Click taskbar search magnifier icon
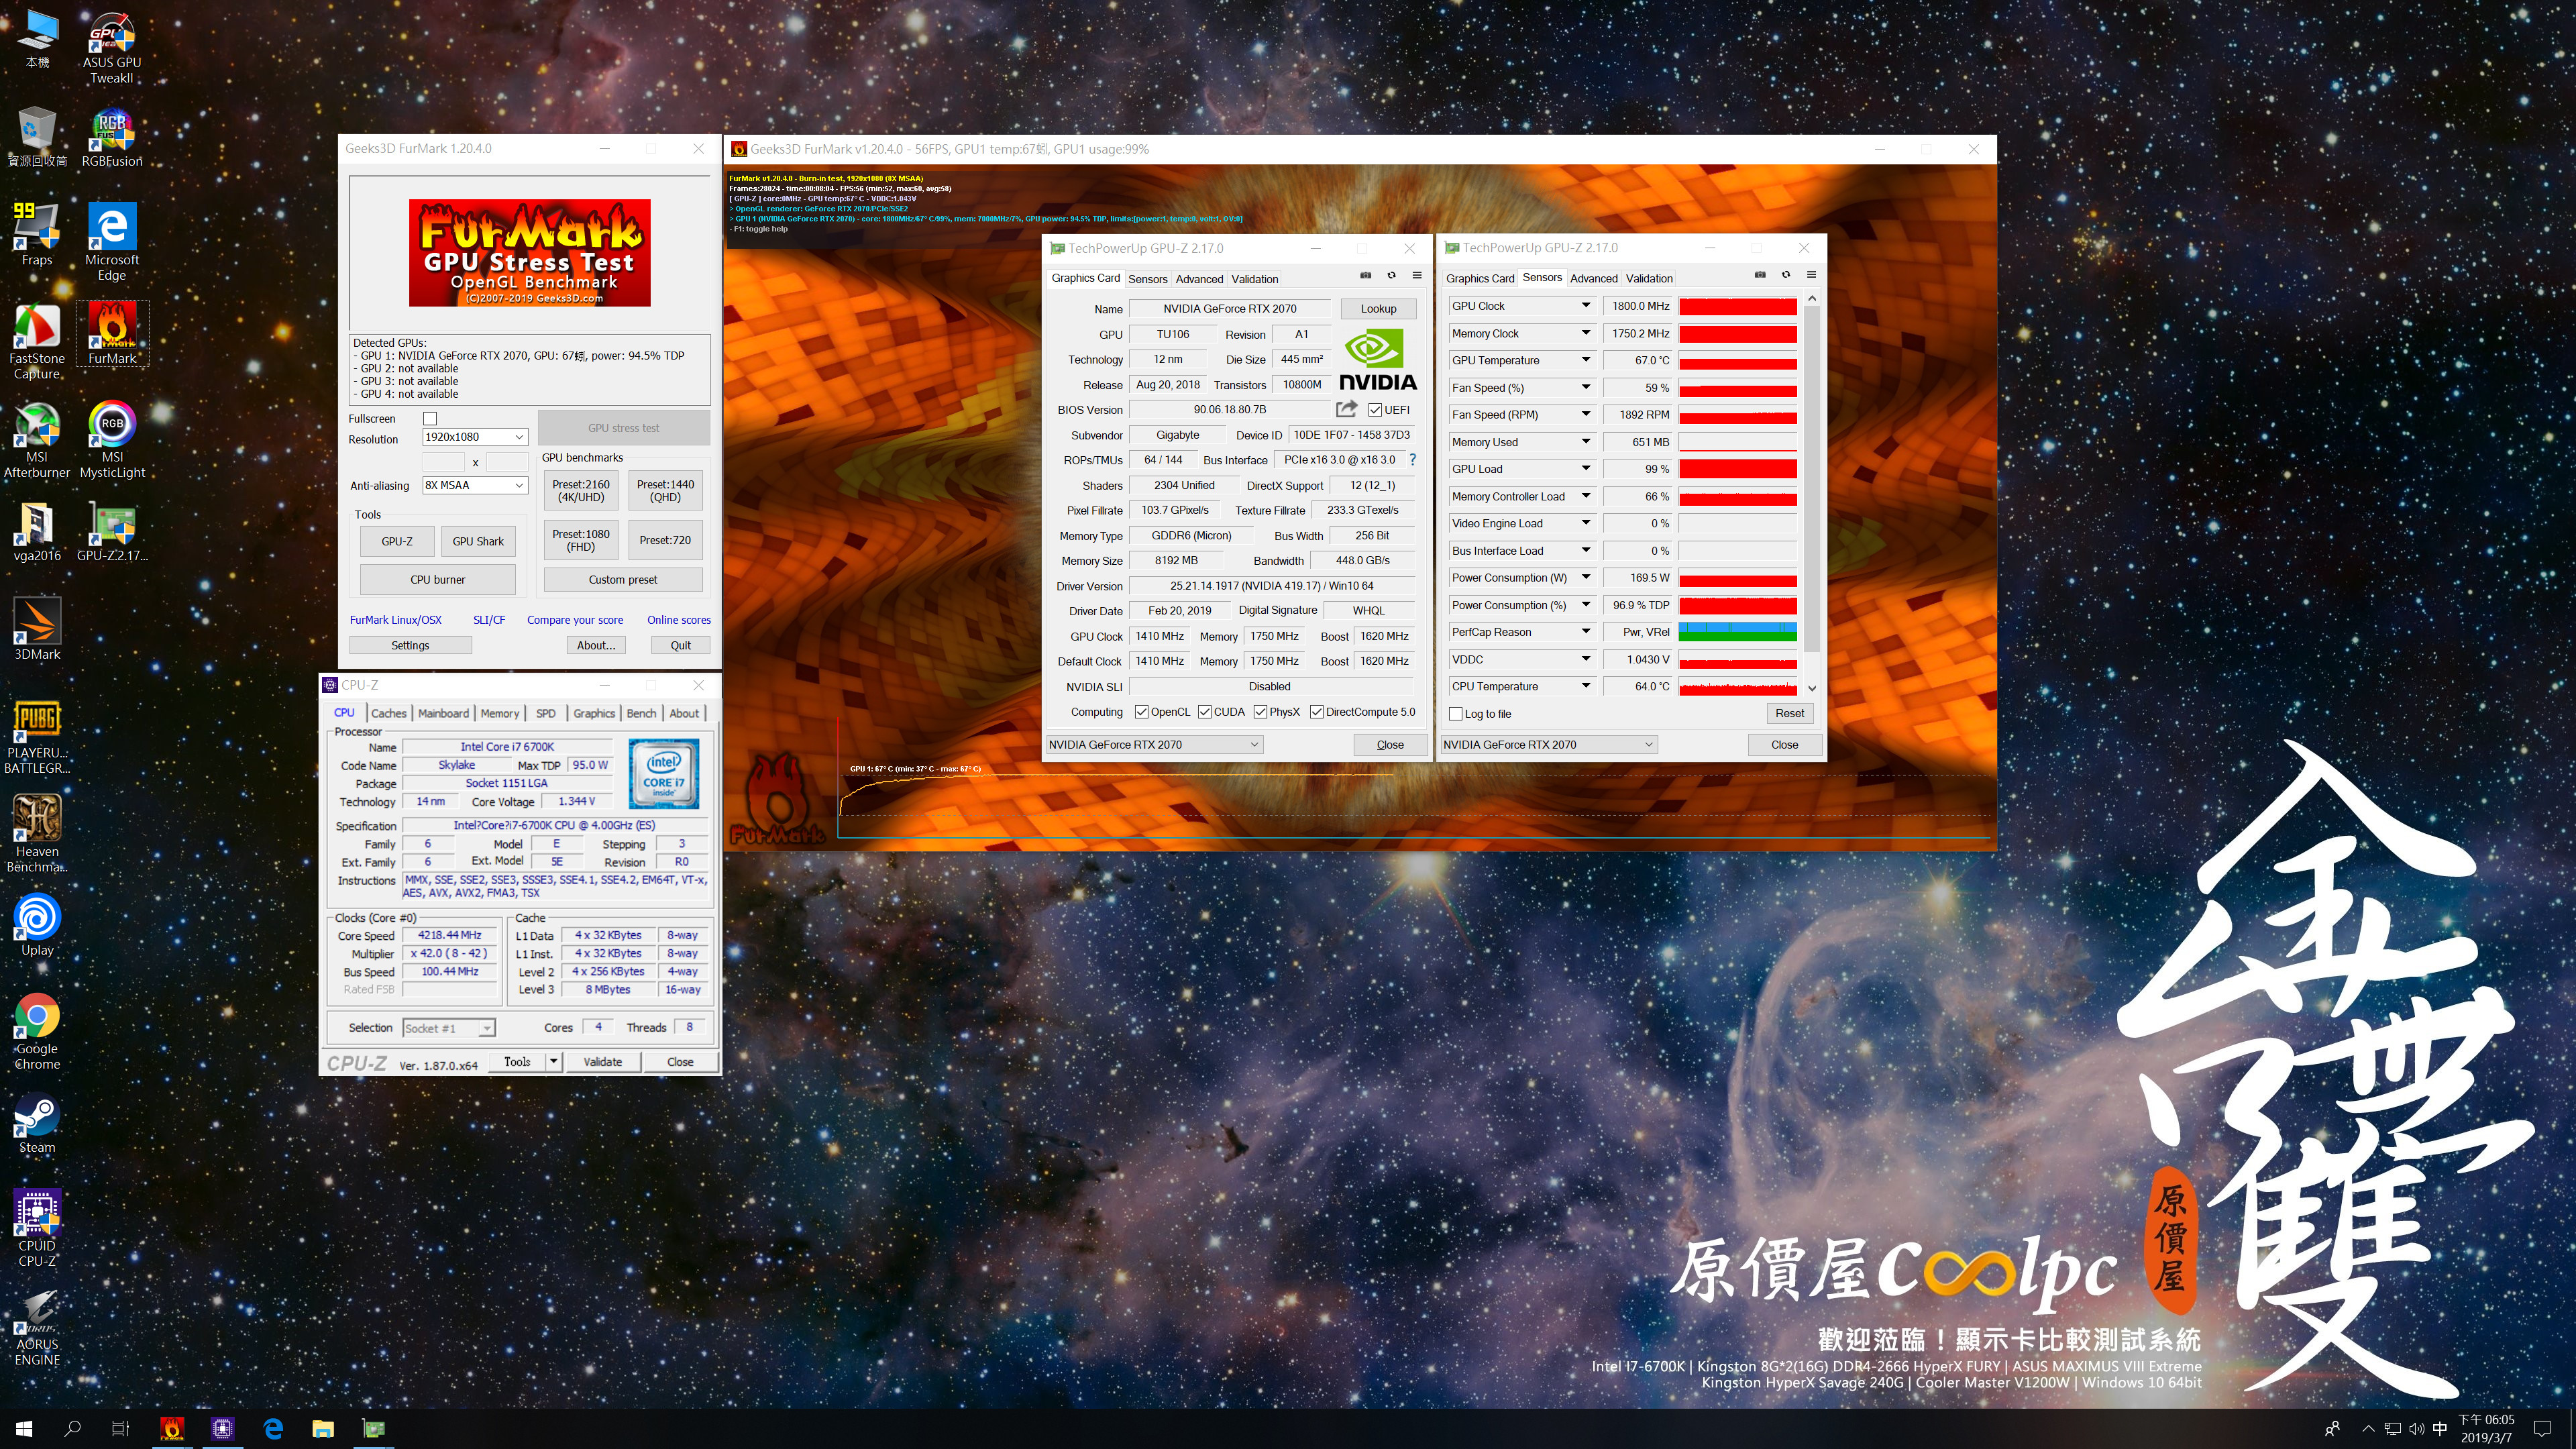The image size is (2576, 1449). tap(72, 1428)
